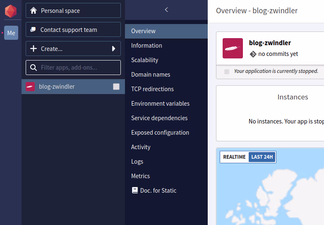Click the chat icon beside Contact support team
Screen dimensions: 324x225
(x=33, y=30)
